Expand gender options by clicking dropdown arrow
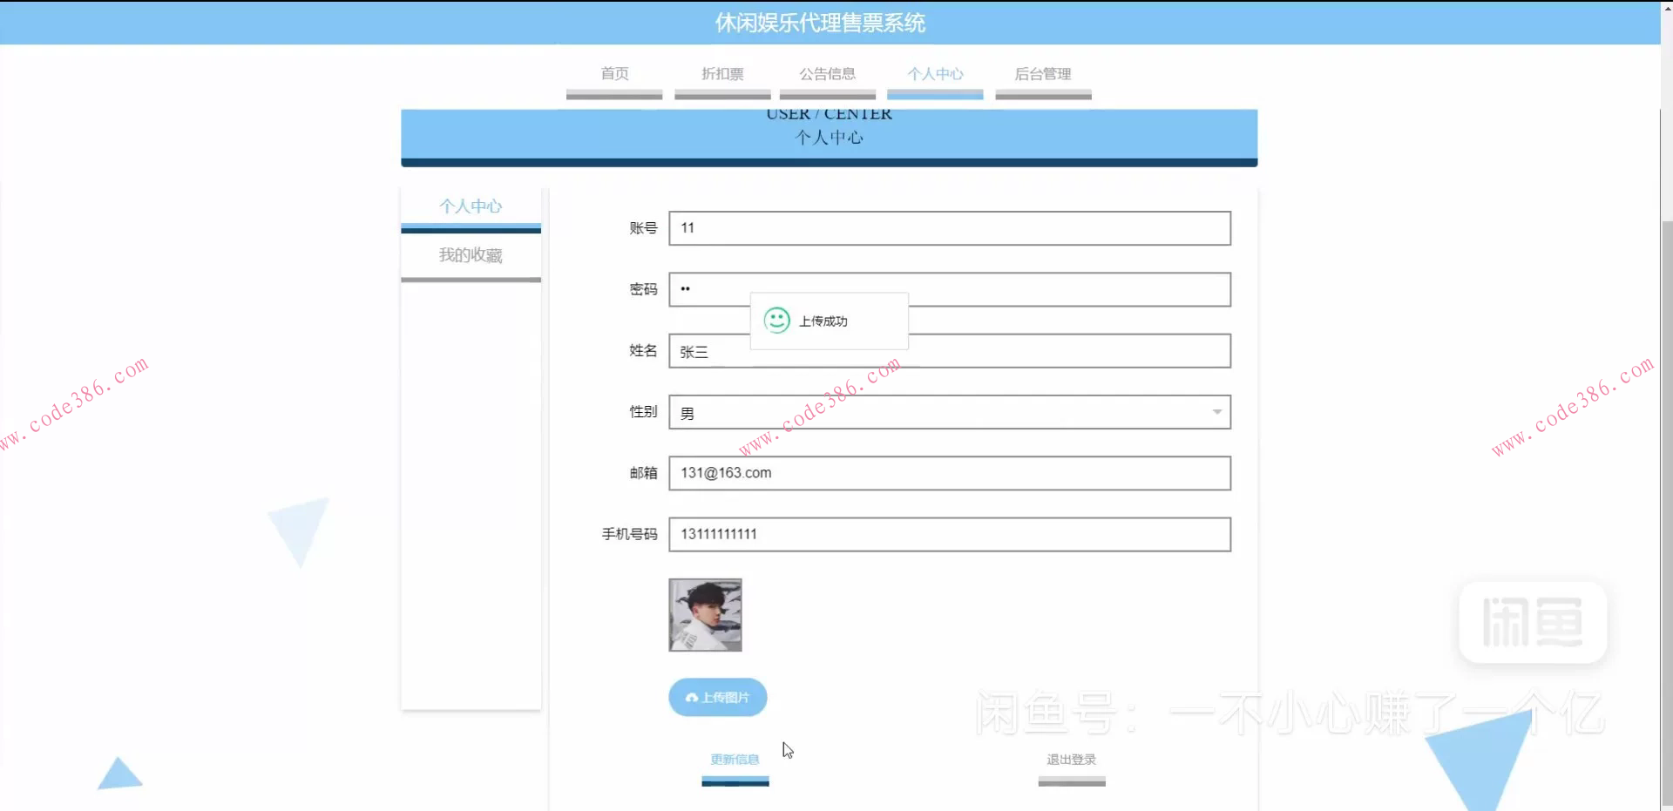This screenshot has width=1673, height=811. (x=1217, y=412)
